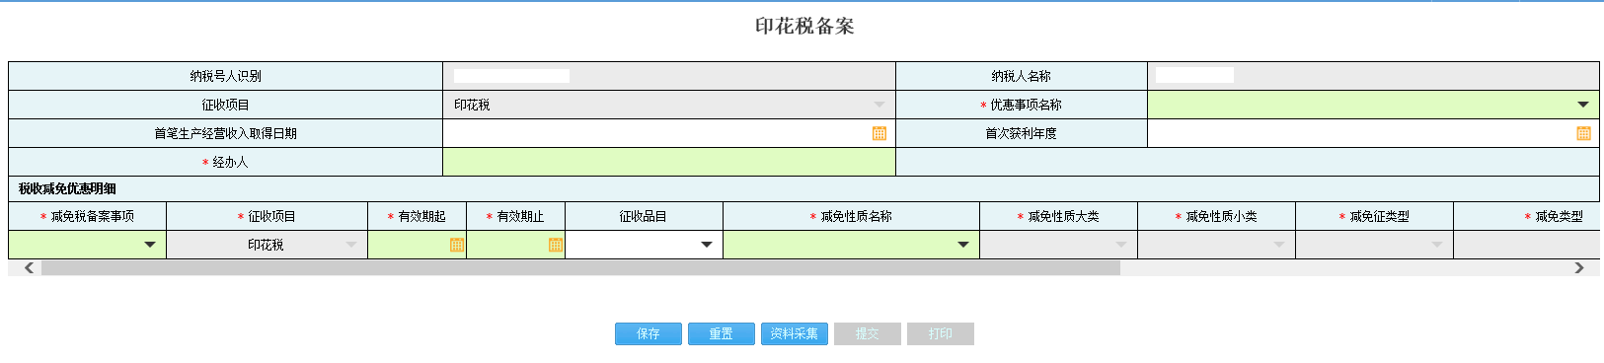Open 资料采集 button

click(795, 334)
